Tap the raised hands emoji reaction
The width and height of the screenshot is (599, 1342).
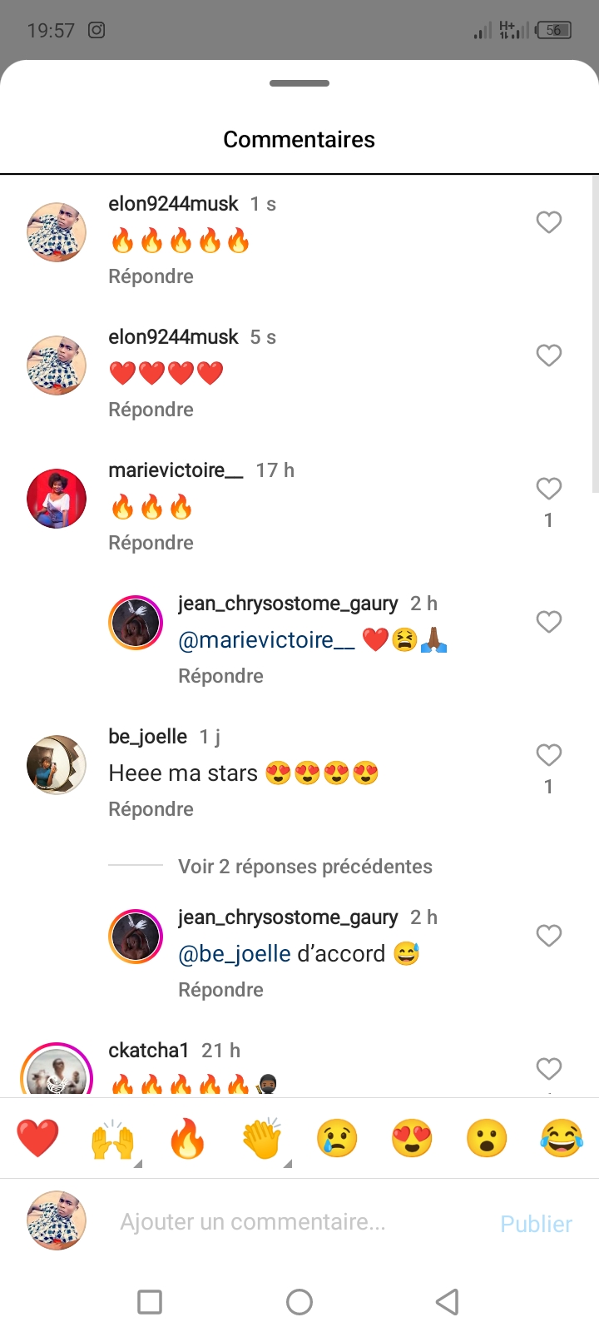[x=112, y=1138]
